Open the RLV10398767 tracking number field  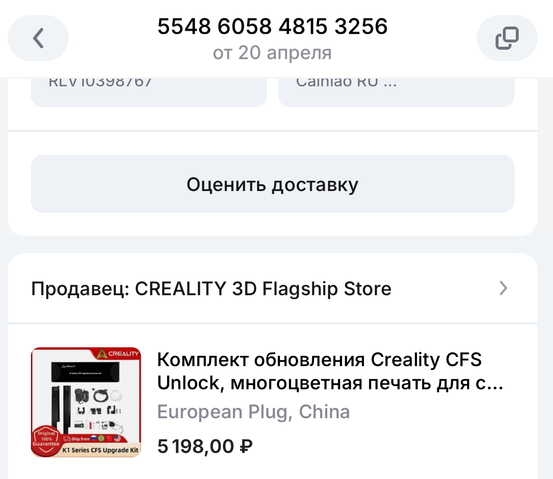pos(149,91)
